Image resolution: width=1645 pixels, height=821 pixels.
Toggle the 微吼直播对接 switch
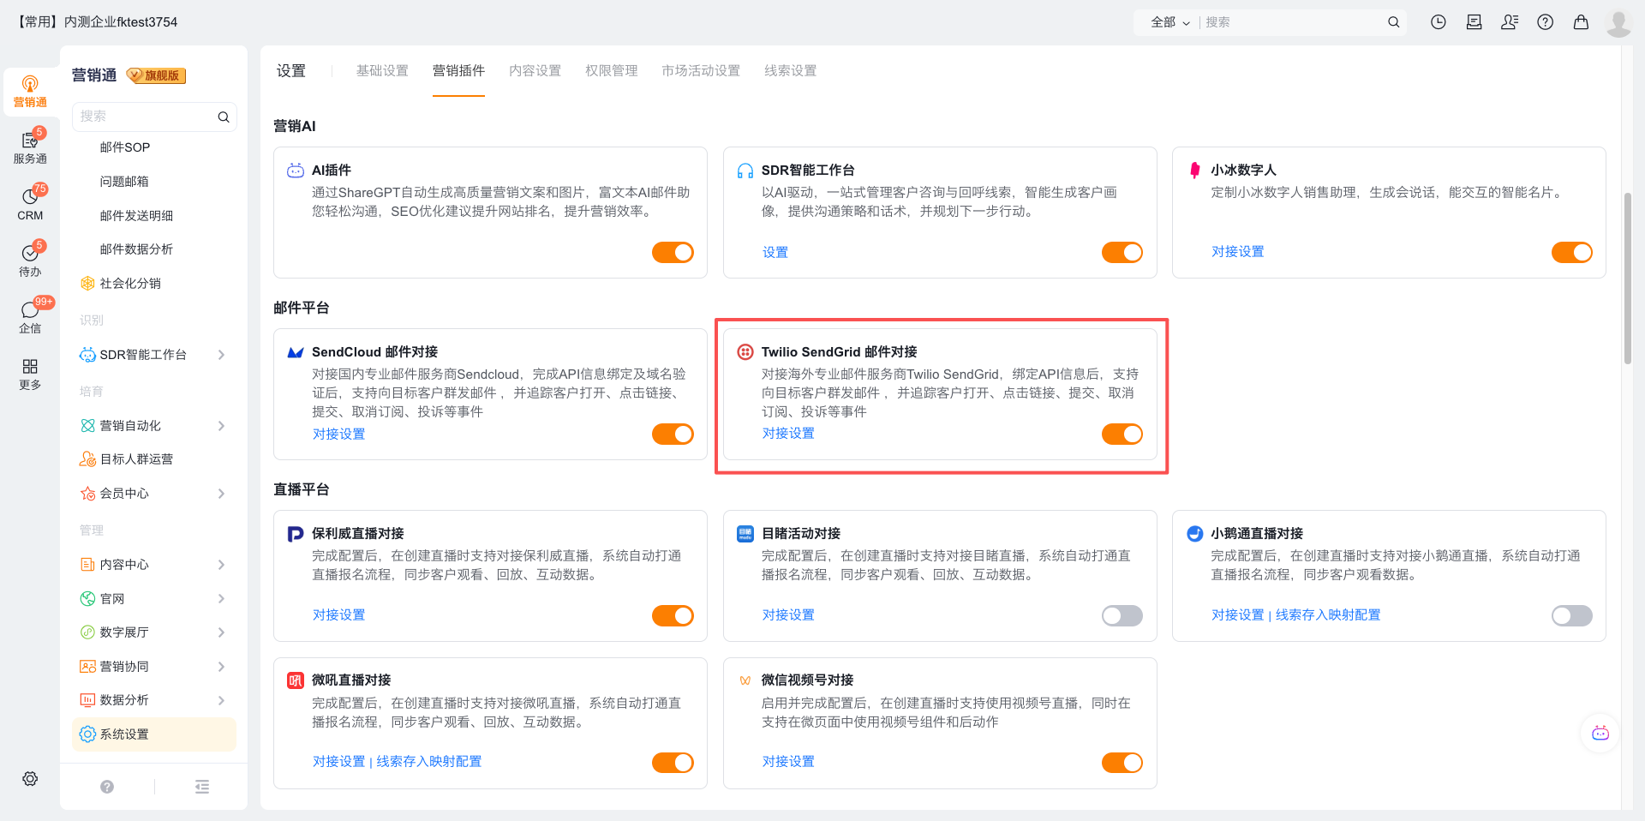[x=673, y=763]
